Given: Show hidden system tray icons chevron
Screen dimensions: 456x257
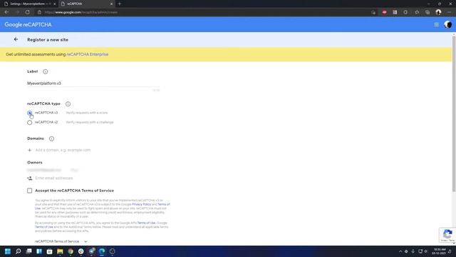Looking at the screenshot, I should click(x=400, y=251).
